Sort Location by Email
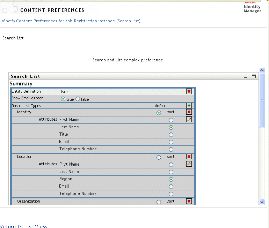269x228 pixels. click(171, 187)
